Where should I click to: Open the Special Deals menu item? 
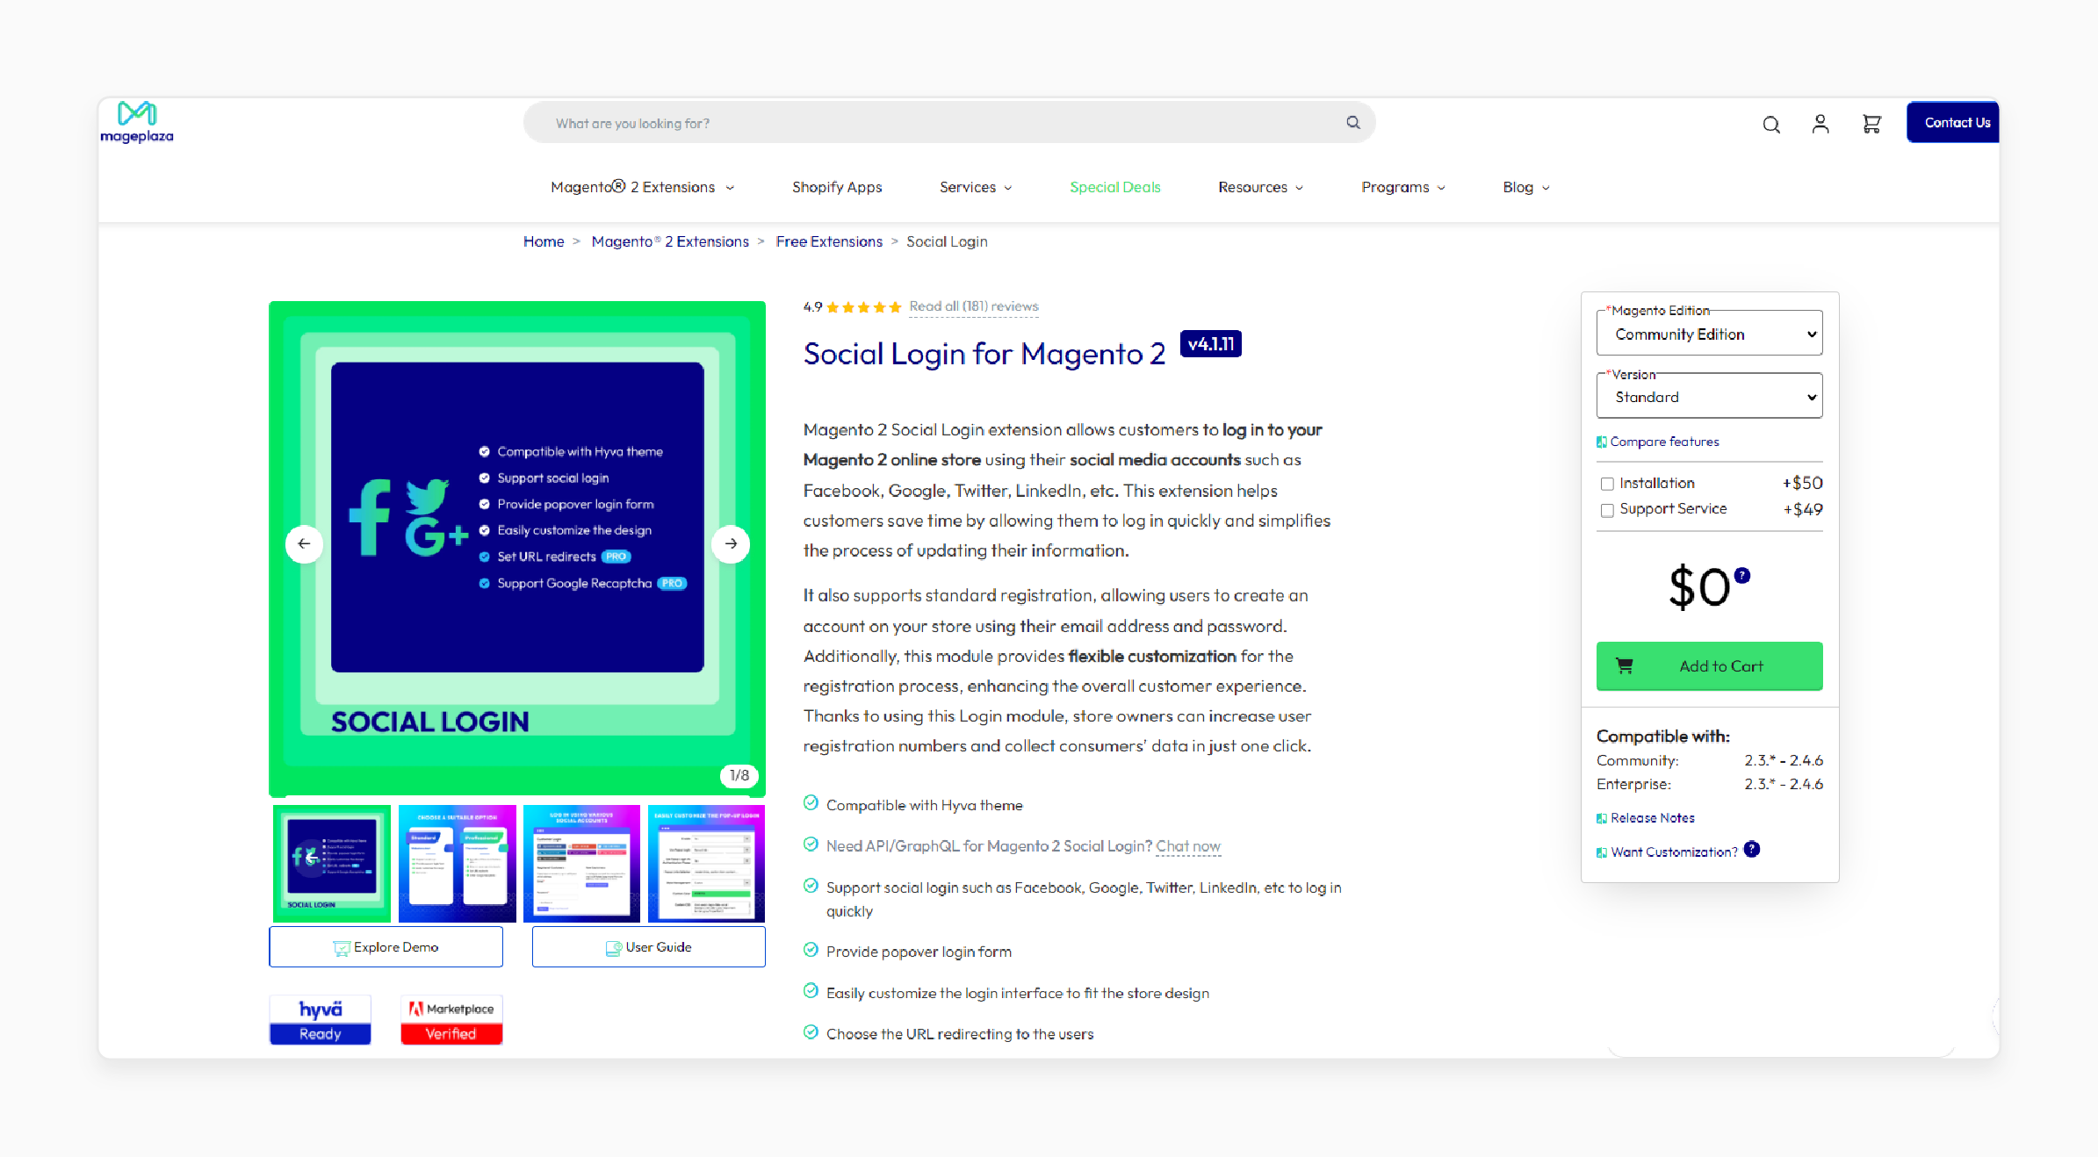pyautogui.click(x=1115, y=187)
